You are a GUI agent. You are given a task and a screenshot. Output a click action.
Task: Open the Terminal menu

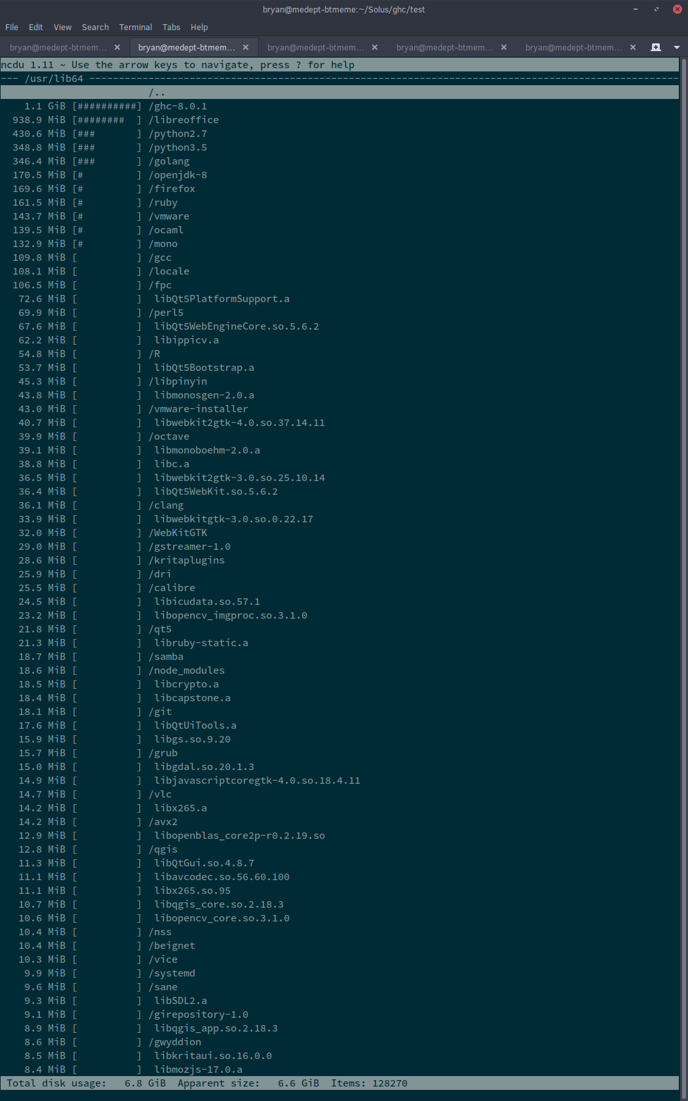click(x=136, y=28)
